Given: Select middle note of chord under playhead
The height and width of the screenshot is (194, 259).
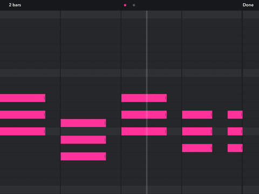Looking at the screenshot, I should tap(144, 115).
